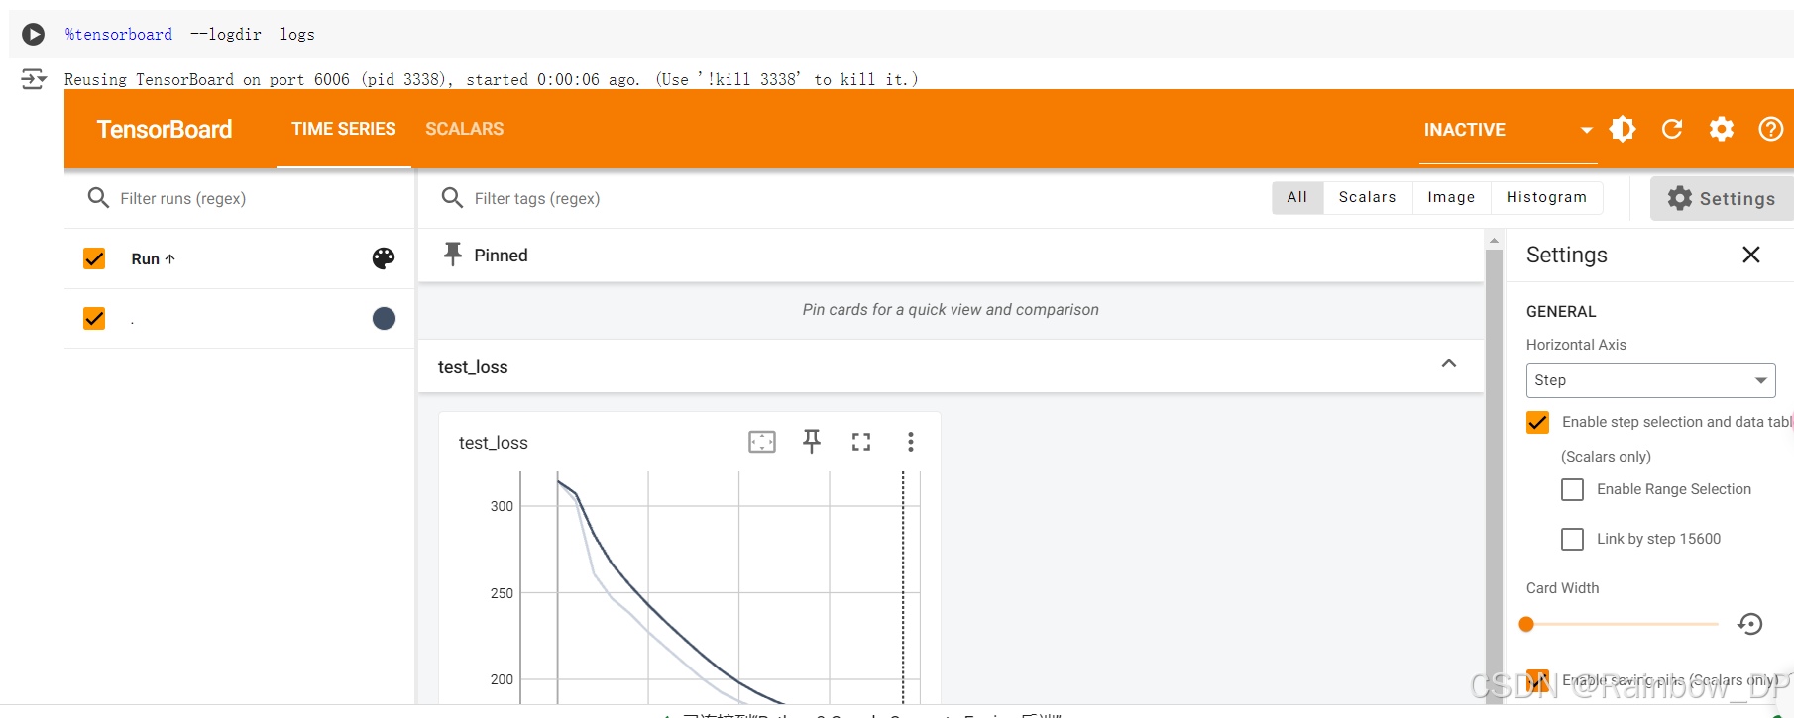The height and width of the screenshot is (718, 1794).
Task: Open the help question mark icon
Action: (x=1771, y=129)
